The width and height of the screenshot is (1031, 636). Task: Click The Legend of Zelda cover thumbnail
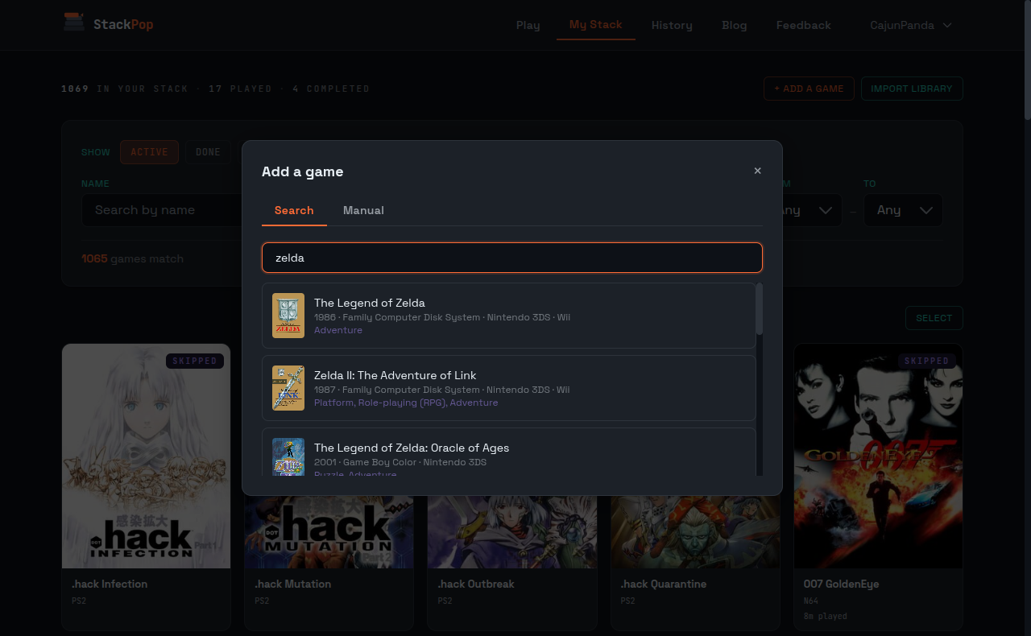[288, 316]
